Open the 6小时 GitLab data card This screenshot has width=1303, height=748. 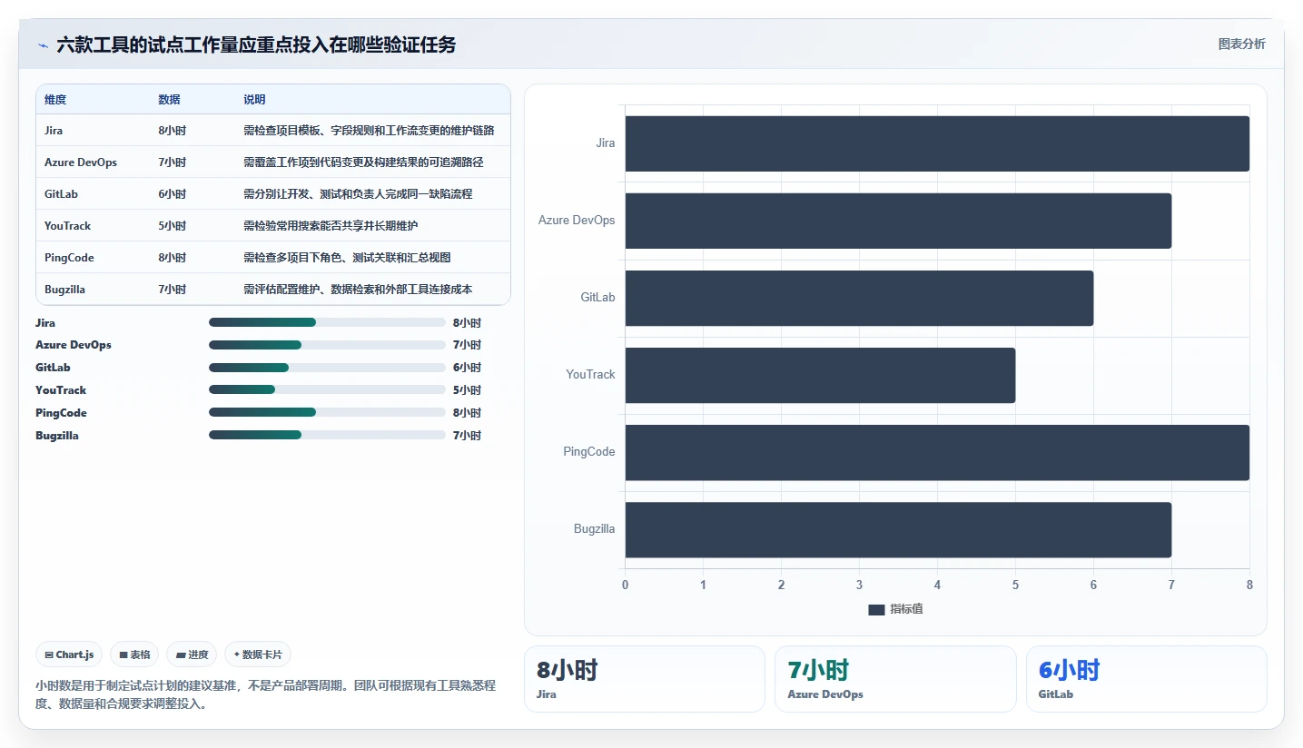1146,679
